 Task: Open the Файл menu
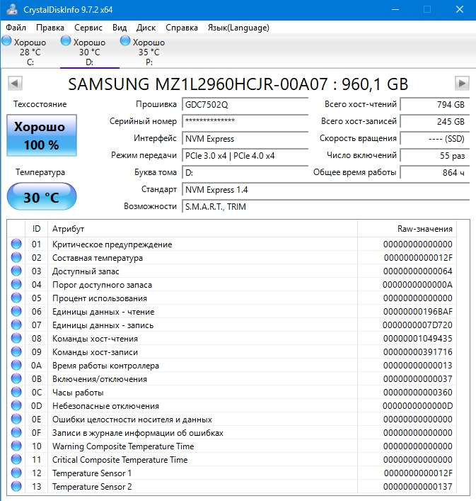(16, 28)
